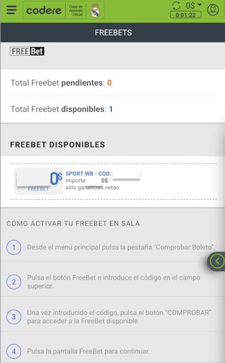Select the 0$ FREEBET coupon thumbnail

39,181
